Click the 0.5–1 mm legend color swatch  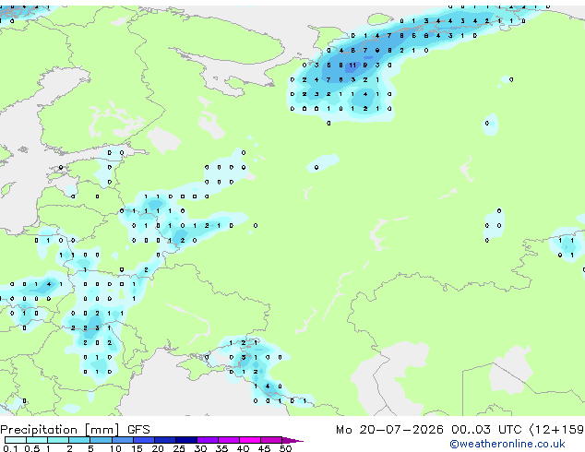(x=37, y=440)
